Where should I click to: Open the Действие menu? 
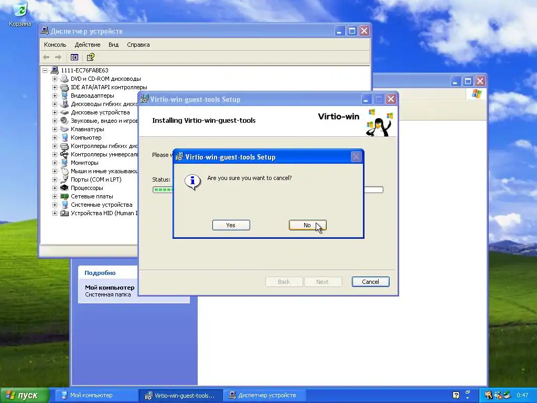coord(88,45)
